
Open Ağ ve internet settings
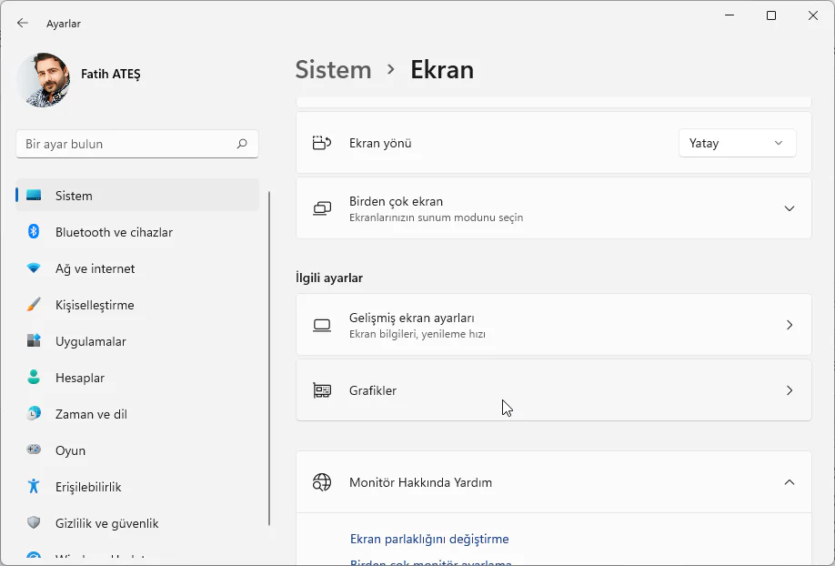click(137, 268)
